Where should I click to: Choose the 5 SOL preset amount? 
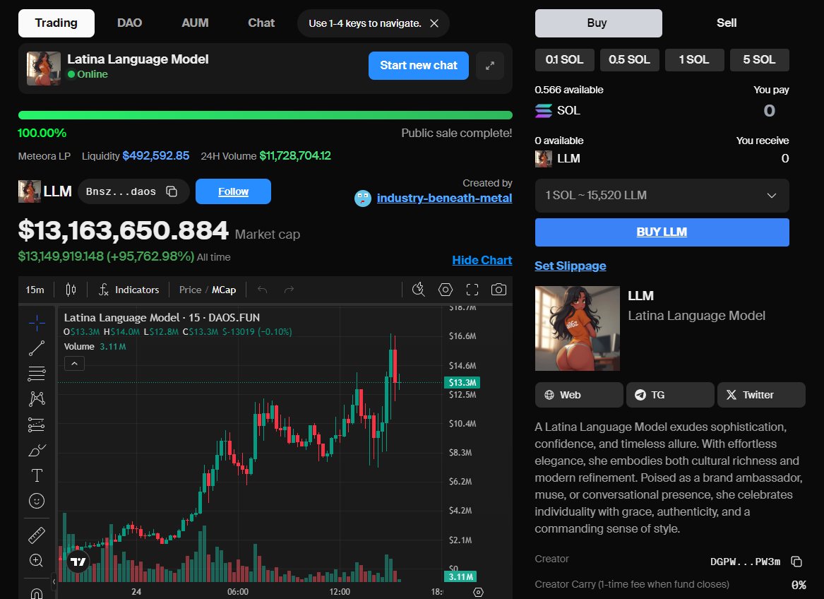click(x=760, y=60)
